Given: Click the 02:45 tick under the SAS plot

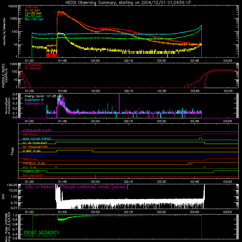Looking at the screenshot, I should pyautogui.click(x=195, y=212).
